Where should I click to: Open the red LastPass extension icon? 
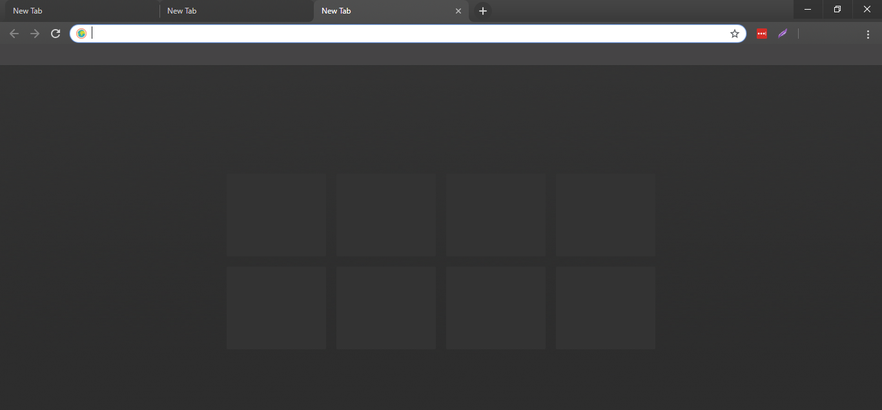point(762,34)
